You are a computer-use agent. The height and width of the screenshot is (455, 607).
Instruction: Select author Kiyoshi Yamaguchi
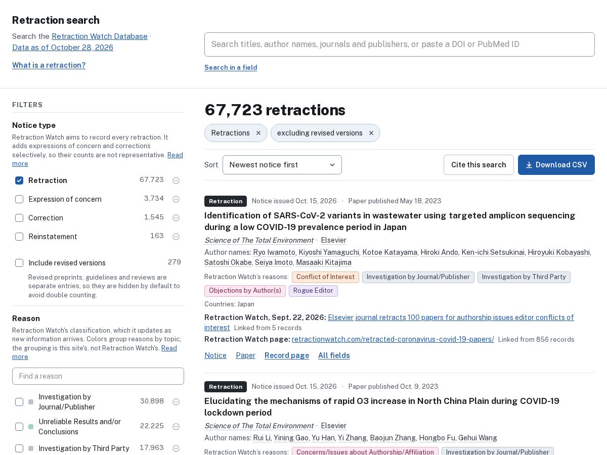point(329,252)
